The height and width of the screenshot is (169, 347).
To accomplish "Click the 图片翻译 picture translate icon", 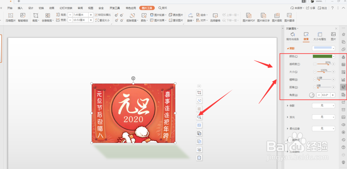I will tap(289, 16).
